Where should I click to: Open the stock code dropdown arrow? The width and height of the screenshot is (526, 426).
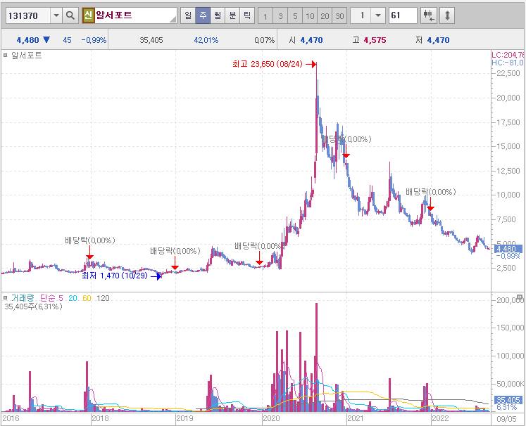pos(56,15)
